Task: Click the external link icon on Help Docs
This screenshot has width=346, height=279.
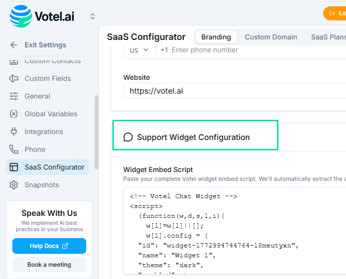Action: pyautogui.click(x=65, y=246)
